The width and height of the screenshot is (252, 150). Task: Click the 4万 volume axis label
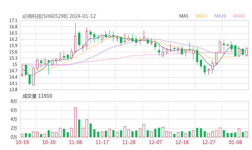[x=14, y=119]
